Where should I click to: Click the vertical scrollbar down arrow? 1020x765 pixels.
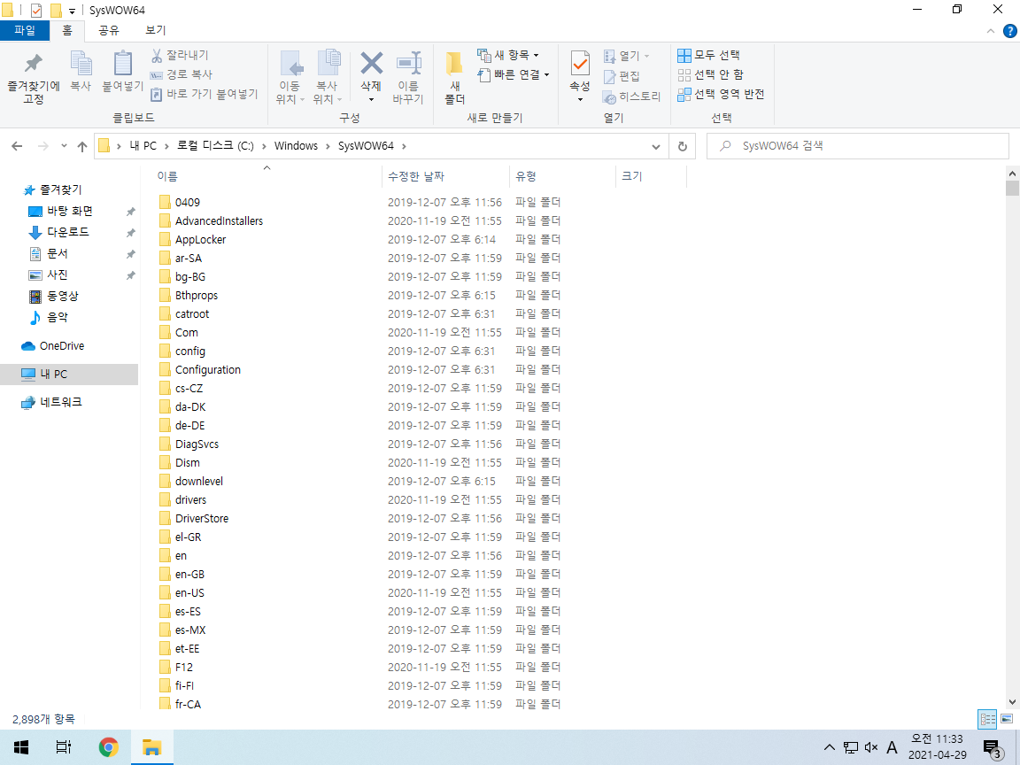pos(1011,702)
